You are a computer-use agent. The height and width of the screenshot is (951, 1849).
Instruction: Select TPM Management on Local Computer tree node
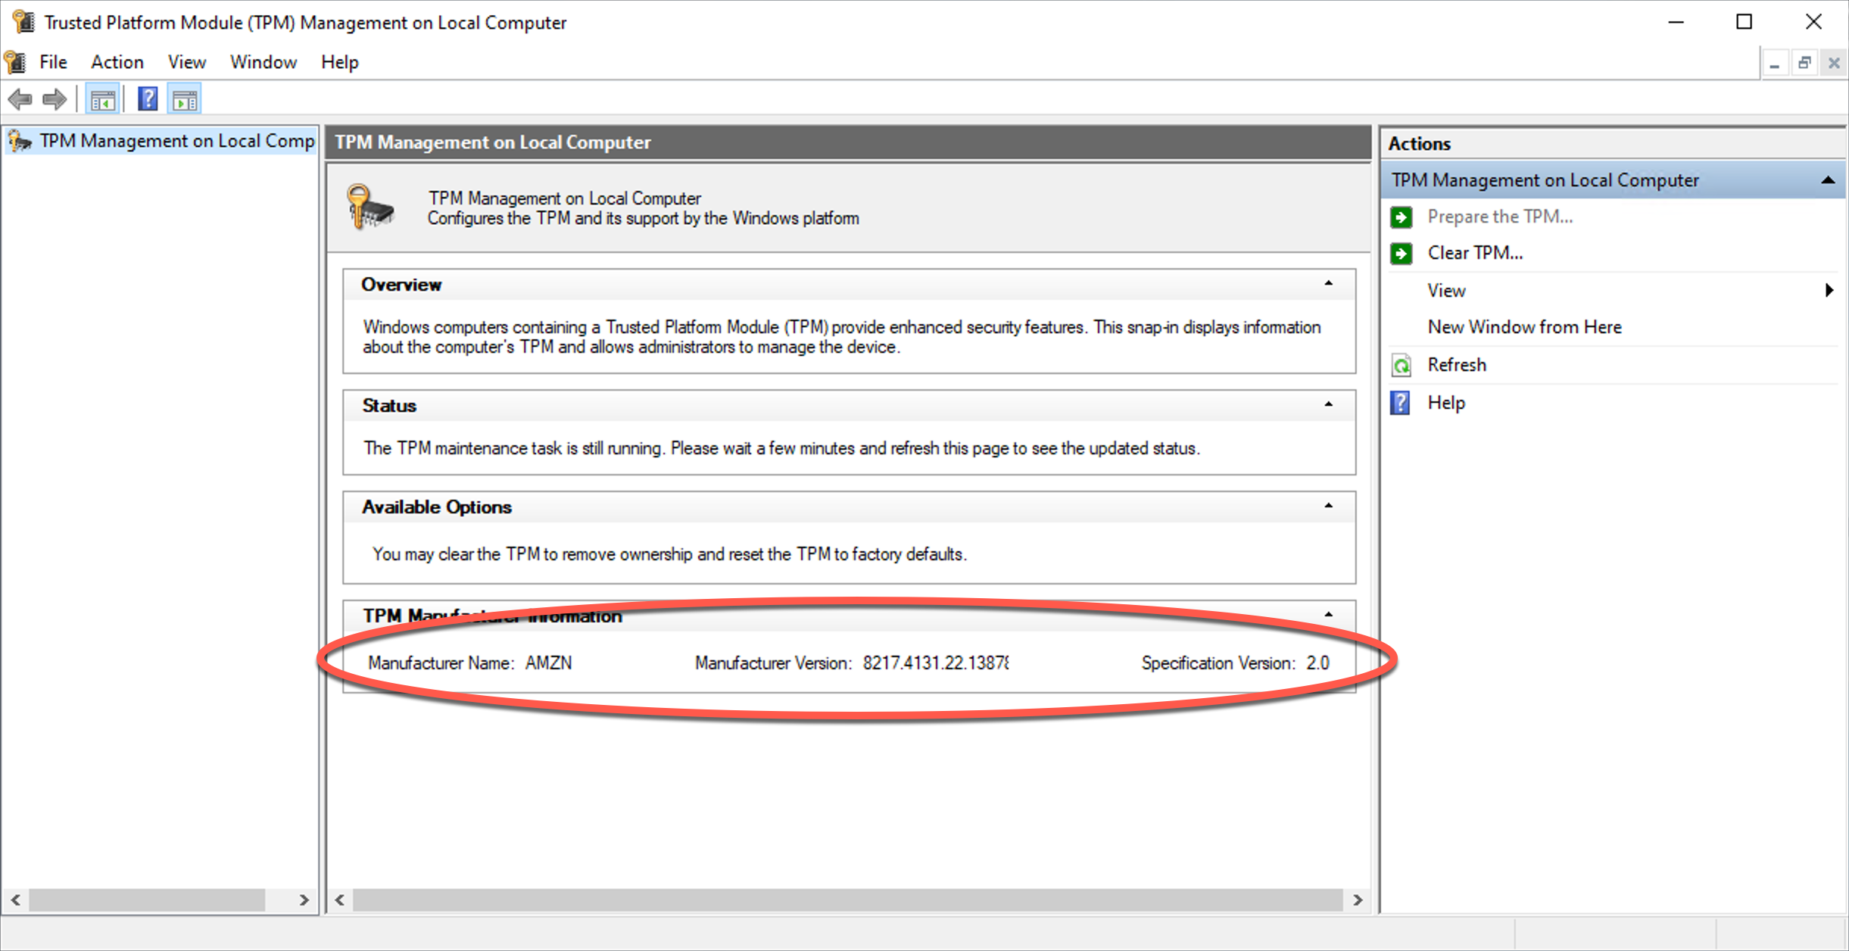(176, 142)
